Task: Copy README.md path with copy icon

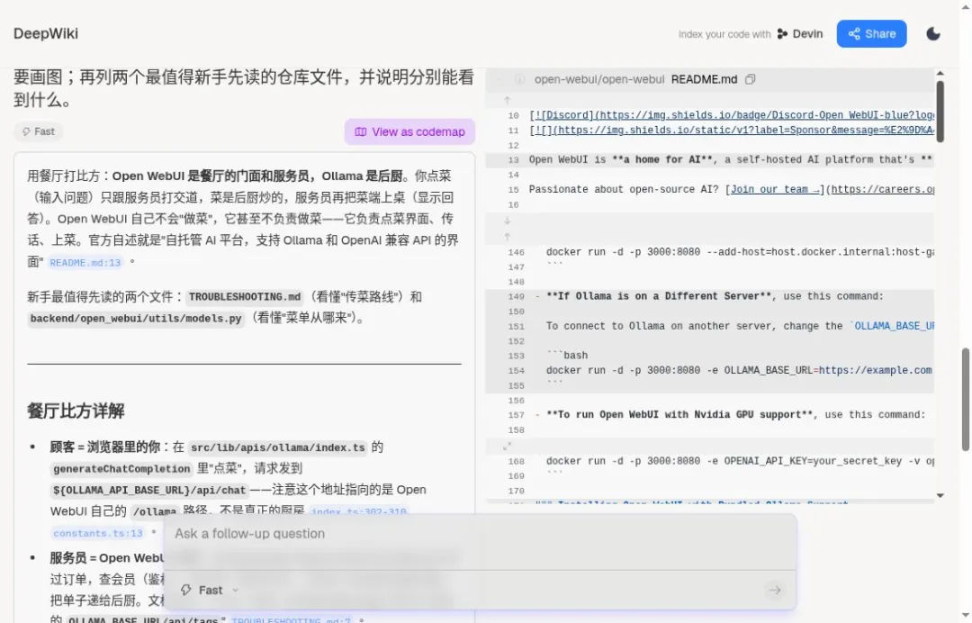Action: tap(750, 79)
